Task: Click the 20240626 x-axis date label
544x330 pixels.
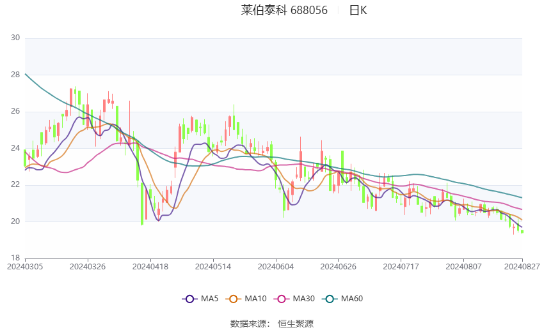Action: coord(339,267)
